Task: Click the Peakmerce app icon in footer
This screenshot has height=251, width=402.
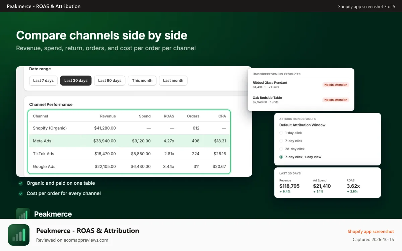Action: (x=19, y=235)
